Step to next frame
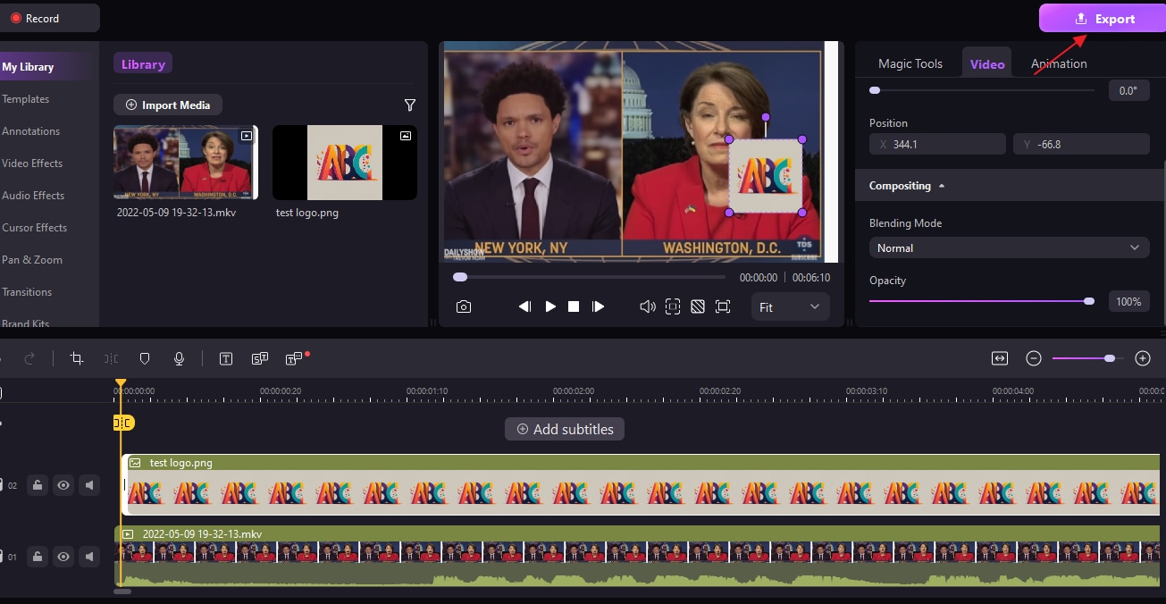The image size is (1166, 604). 599,306
